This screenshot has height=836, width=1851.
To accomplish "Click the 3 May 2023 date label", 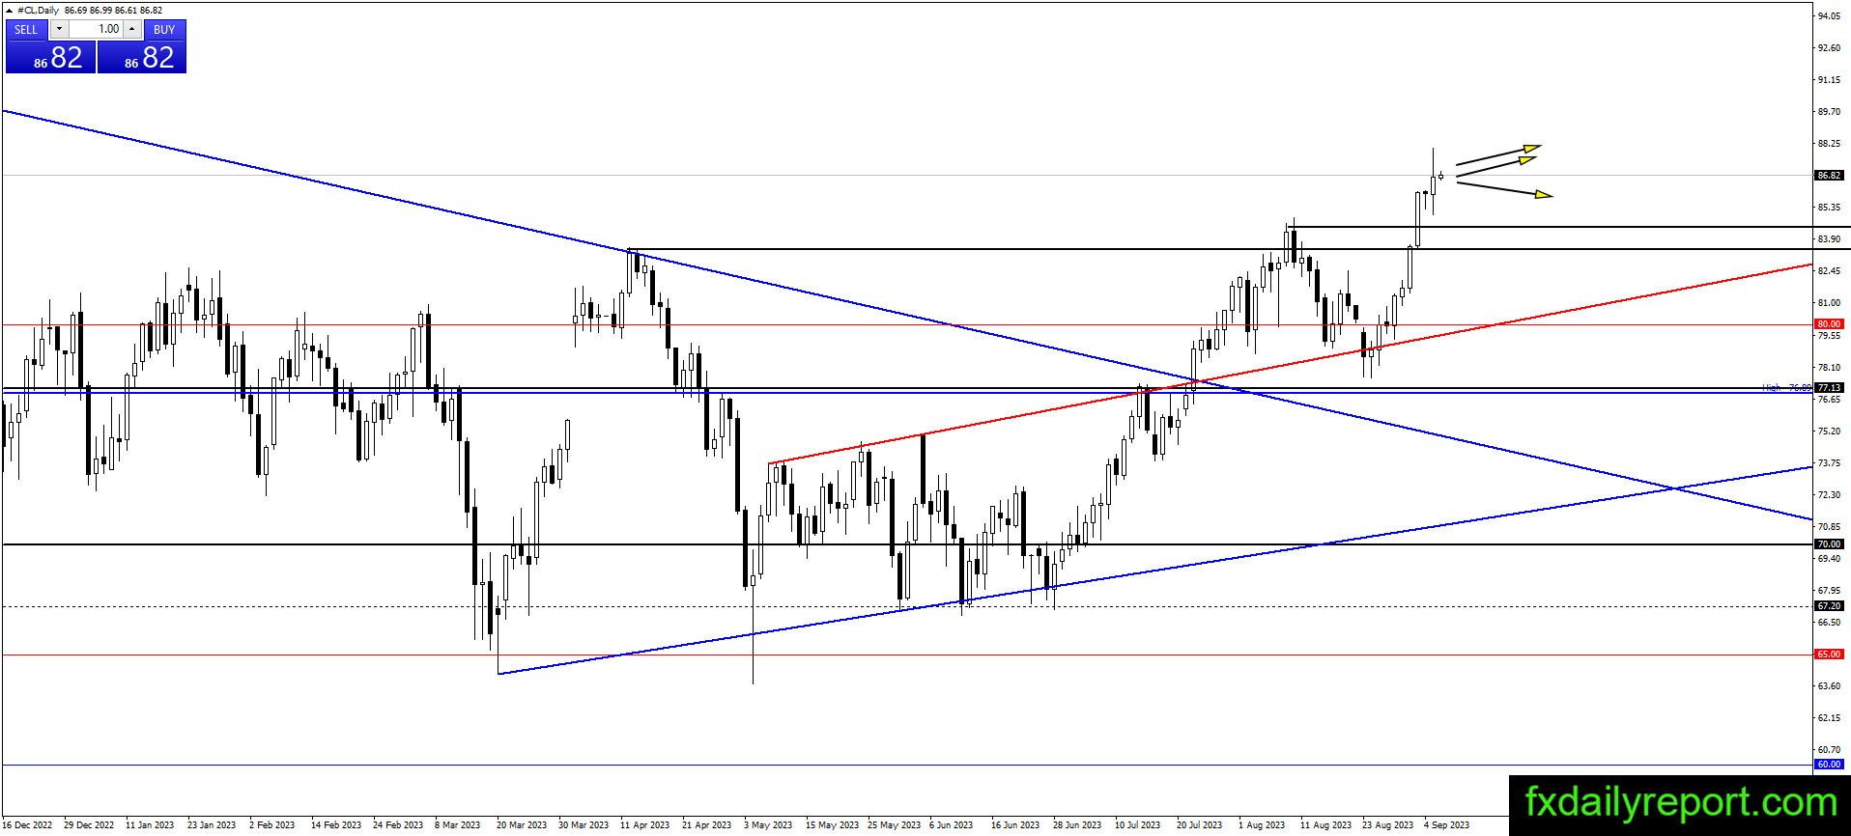I will pyautogui.click(x=768, y=825).
